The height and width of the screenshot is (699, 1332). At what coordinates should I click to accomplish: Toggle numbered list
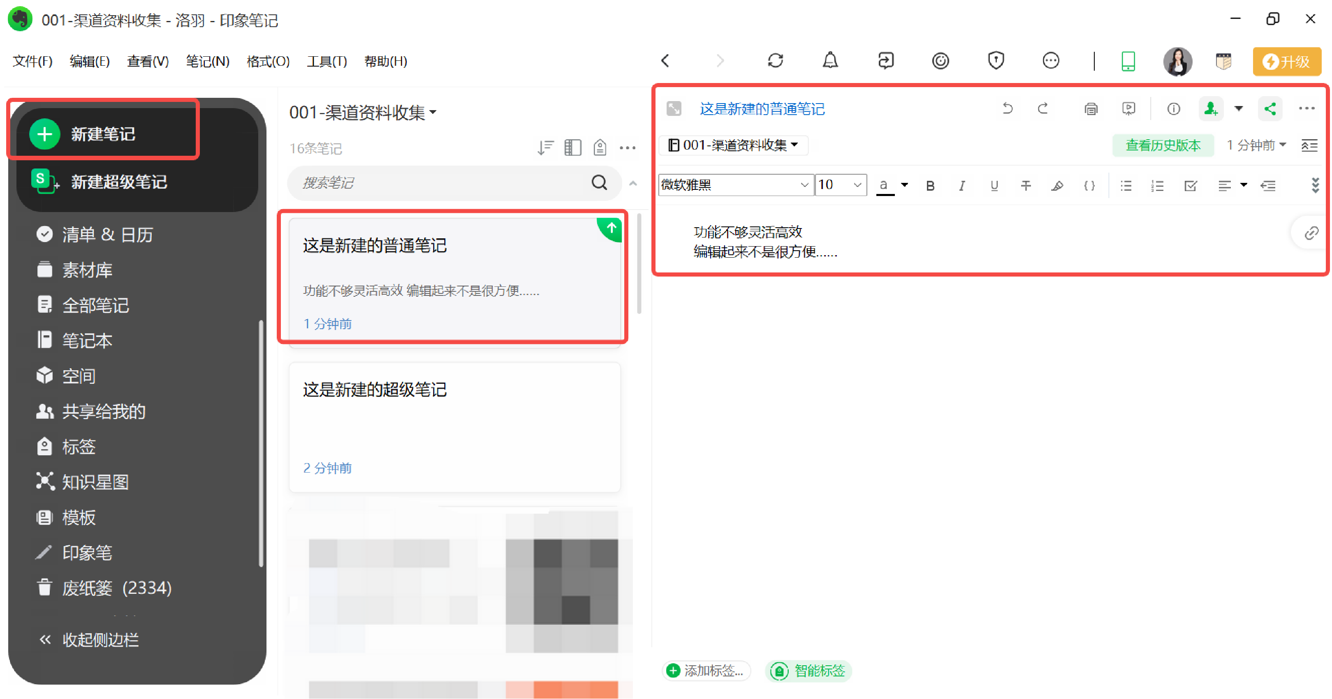[1157, 185]
